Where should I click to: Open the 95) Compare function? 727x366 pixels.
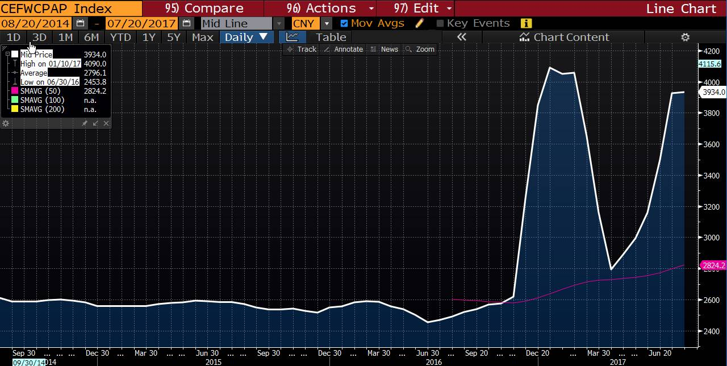tap(203, 9)
